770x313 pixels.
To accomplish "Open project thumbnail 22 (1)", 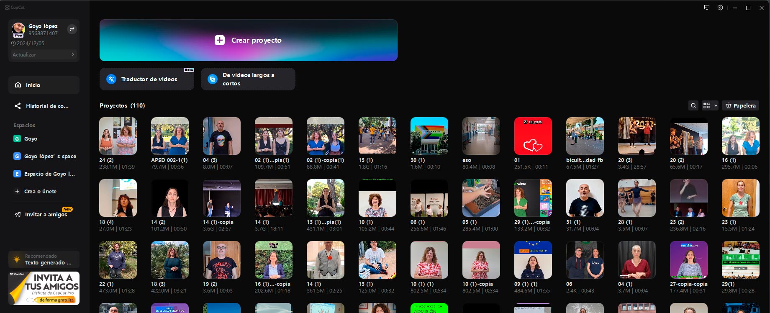I will tap(118, 260).
